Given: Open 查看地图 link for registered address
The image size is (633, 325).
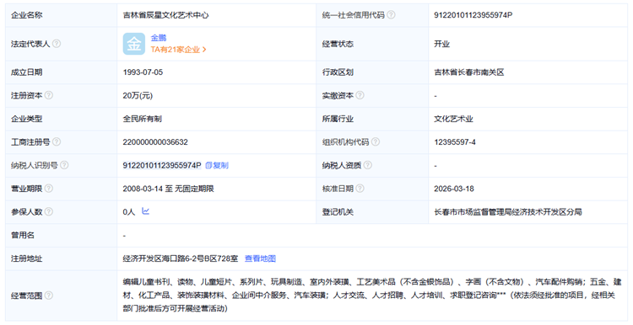Looking at the screenshot, I should pos(261,258).
